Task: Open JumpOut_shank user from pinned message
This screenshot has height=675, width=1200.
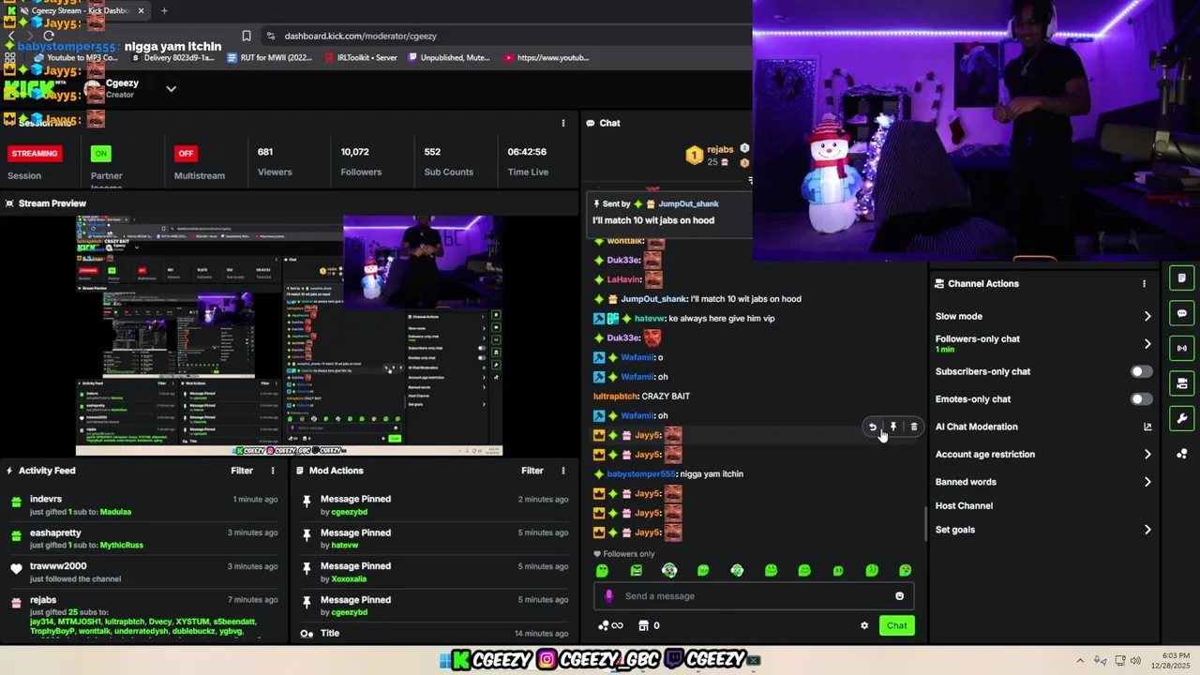Action: coord(688,203)
